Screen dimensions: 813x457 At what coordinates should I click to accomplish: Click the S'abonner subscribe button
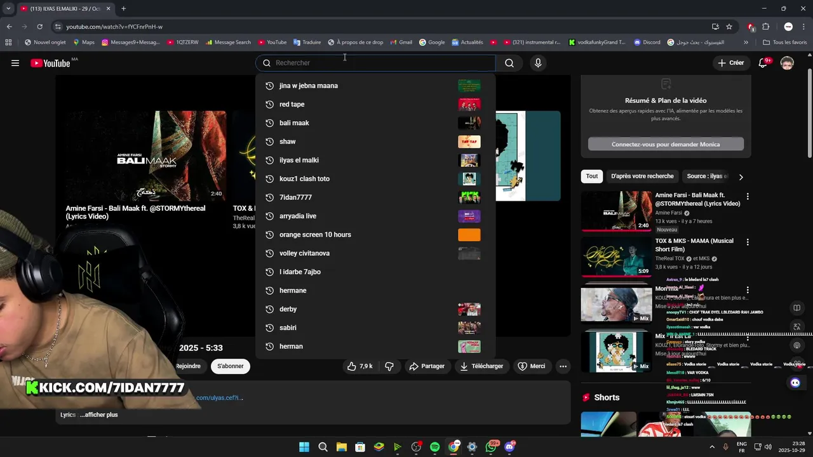point(230,366)
